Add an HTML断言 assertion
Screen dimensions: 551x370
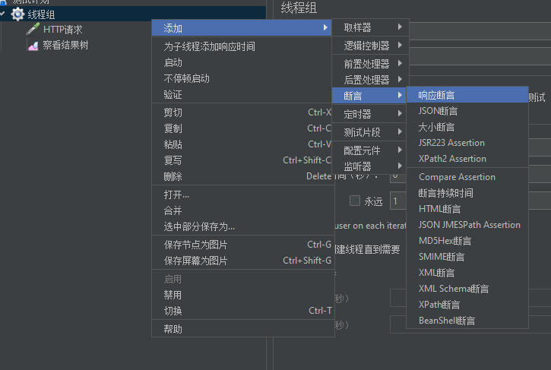click(467, 209)
